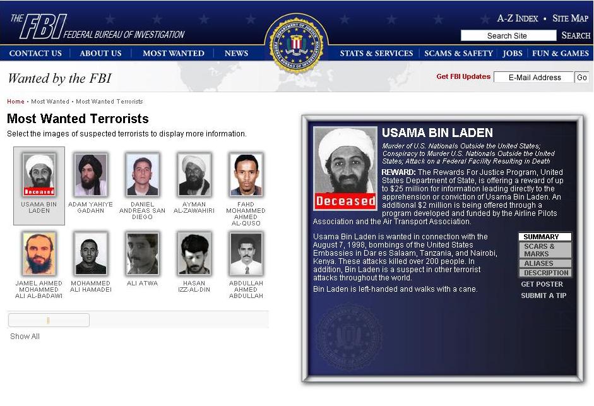Select the Daniel Andreas San Diego thumbnail
This screenshot has width=594, height=406.
tap(143, 174)
